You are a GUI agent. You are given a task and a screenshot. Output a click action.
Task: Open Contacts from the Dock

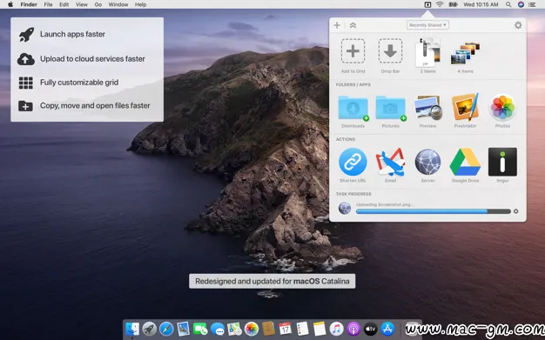268,329
